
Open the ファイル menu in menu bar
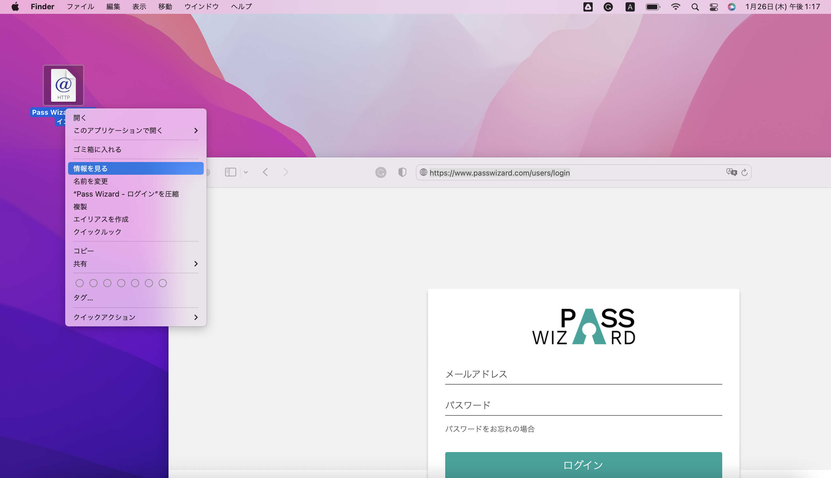tap(80, 7)
